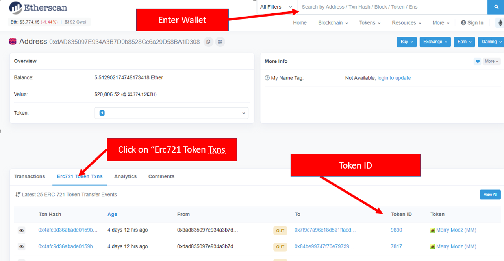Viewport: 504px width, 261px height.
Task: Click the login to update link
Action: 394,78
